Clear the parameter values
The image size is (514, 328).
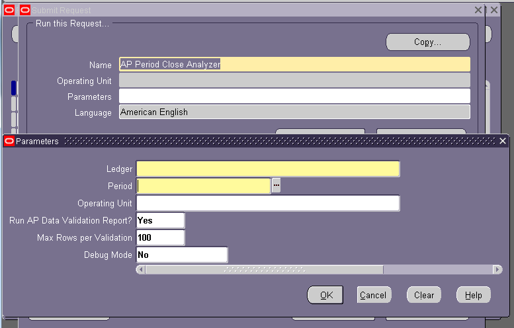coord(424,295)
